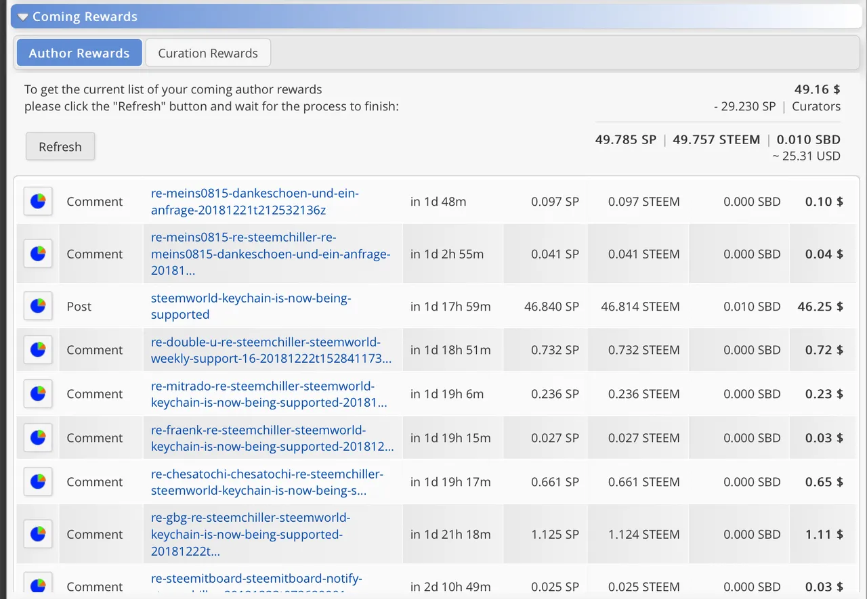Viewport: 867px width, 599px height.
Task: Click the 49.757 STEEM total
Action: pos(717,139)
